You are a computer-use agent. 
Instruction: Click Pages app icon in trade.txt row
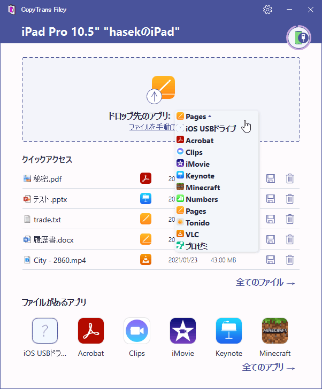[x=145, y=219]
